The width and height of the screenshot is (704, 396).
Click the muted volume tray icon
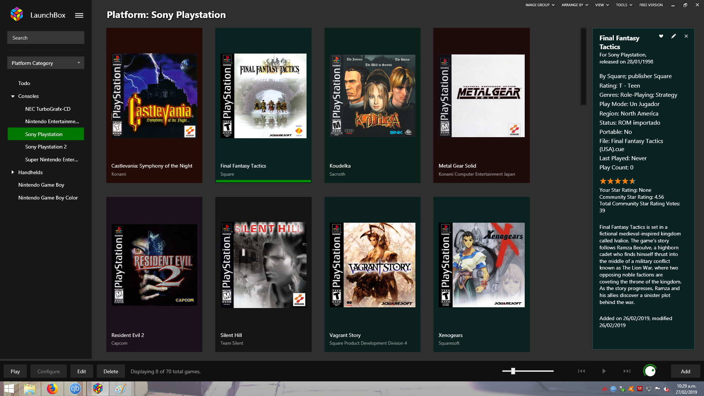point(666,389)
